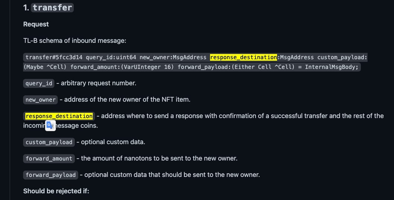Click "new_owner:MsgAddress" in the schema line
Screen dimensions: 394x200
173,57
